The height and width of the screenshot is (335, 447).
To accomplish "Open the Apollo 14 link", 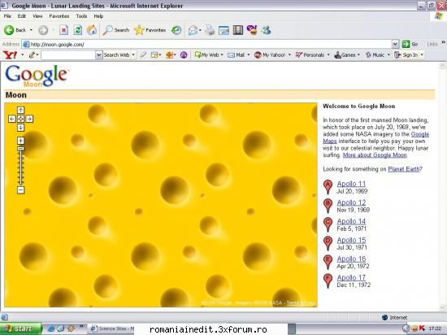I will (351, 221).
